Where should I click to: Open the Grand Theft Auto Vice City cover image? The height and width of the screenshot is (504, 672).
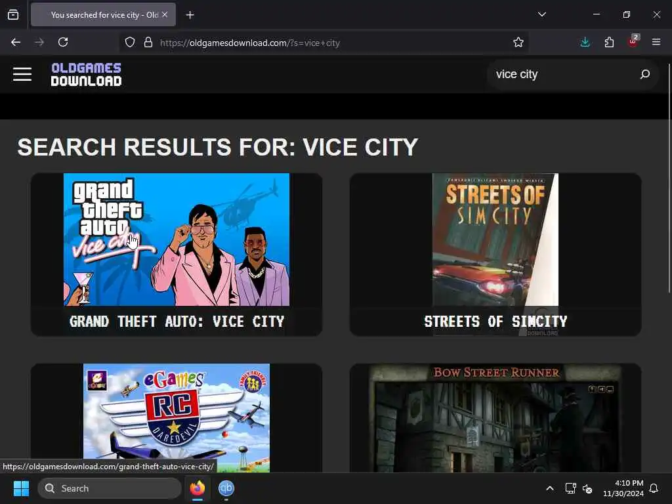pos(177,240)
